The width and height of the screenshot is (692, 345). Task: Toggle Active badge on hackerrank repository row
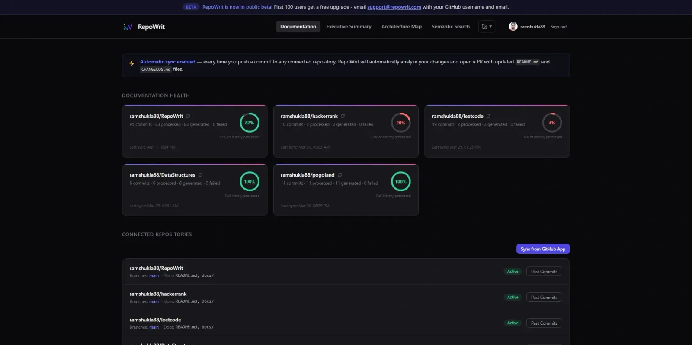[513, 297]
